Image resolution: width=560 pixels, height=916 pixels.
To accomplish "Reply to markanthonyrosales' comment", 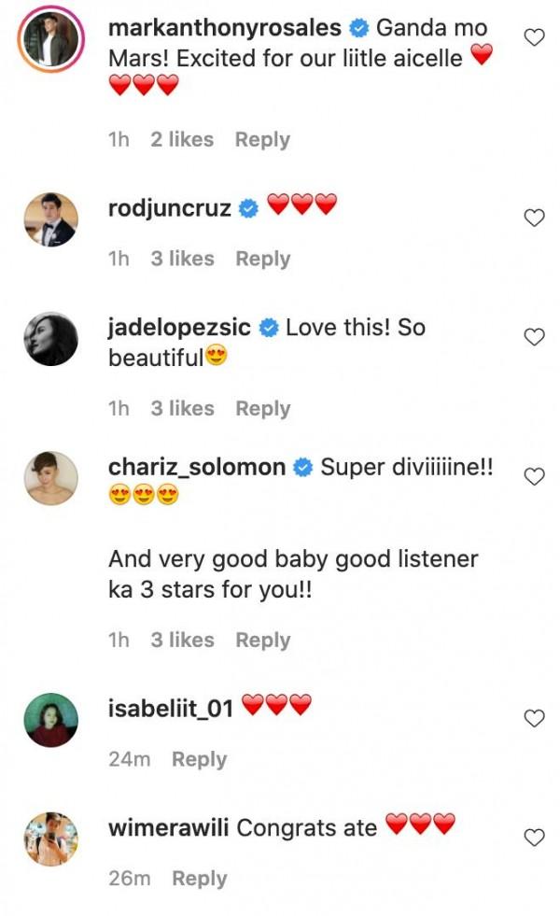I will coord(262,139).
